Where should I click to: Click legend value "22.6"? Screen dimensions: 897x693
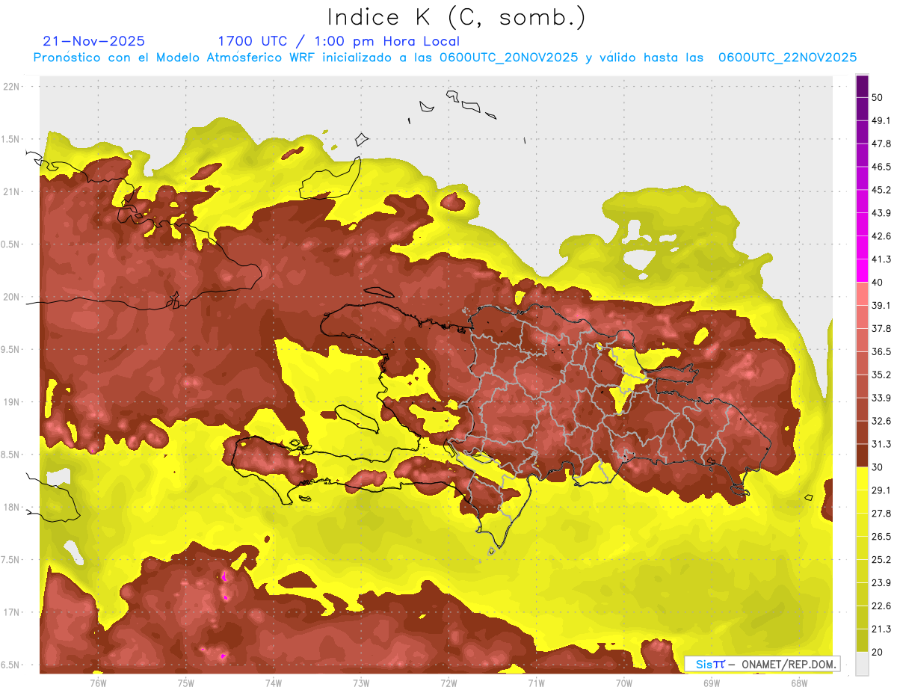click(x=881, y=606)
